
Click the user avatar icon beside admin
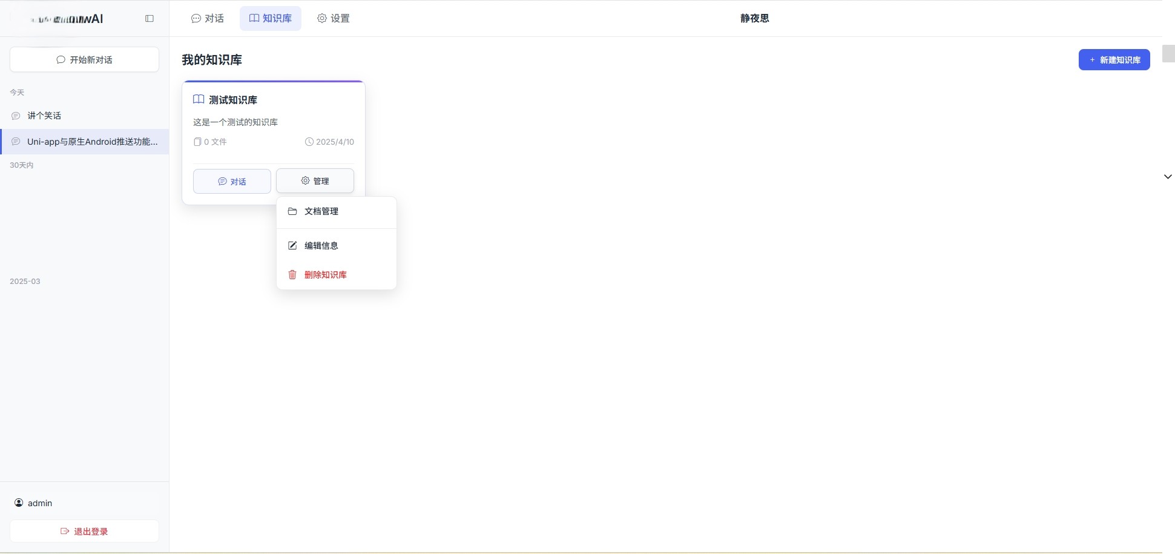tap(18, 503)
